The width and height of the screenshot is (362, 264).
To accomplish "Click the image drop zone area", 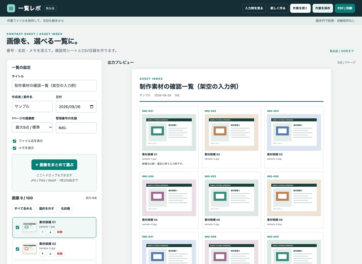I will coord(54,173).
